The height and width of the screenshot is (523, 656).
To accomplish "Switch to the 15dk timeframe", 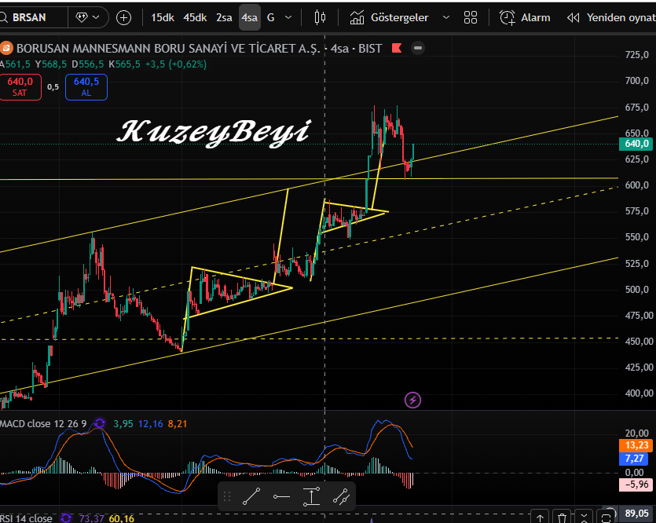I will pyautogui.click(x=163, y=17).
